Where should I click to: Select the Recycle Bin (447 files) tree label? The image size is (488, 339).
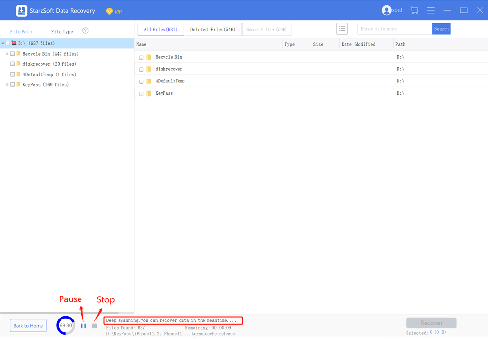(x=50, y=54)
